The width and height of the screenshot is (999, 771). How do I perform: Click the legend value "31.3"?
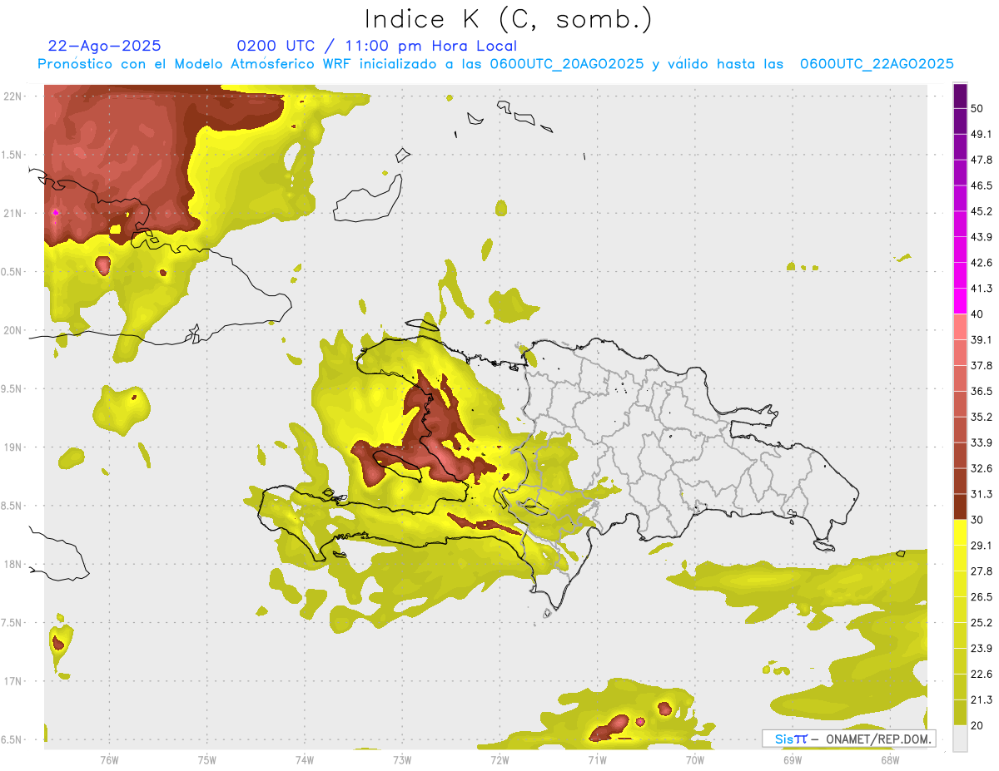pyautogui.click(x=982, y=494)
